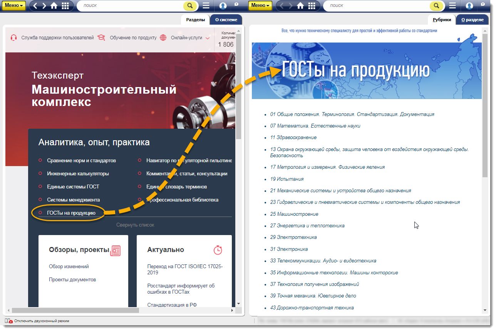Open Навигатор по регуляторной гильотине
Viewport: 496px width, 331px height.
189,160
